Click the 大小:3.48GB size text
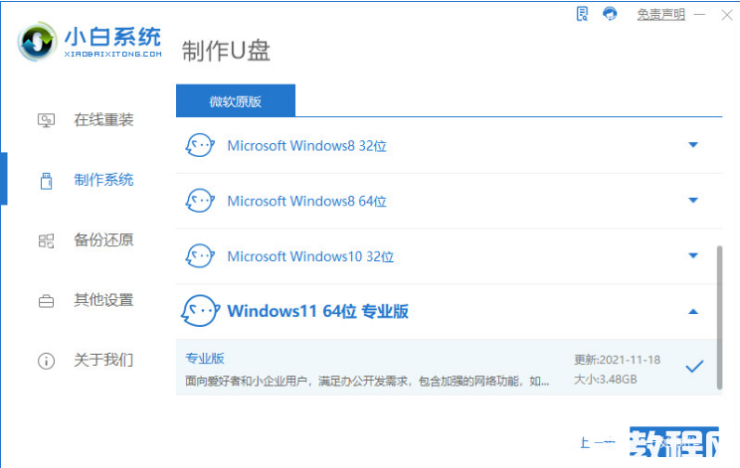The image size is (740, 468). [x=606, y=380]
